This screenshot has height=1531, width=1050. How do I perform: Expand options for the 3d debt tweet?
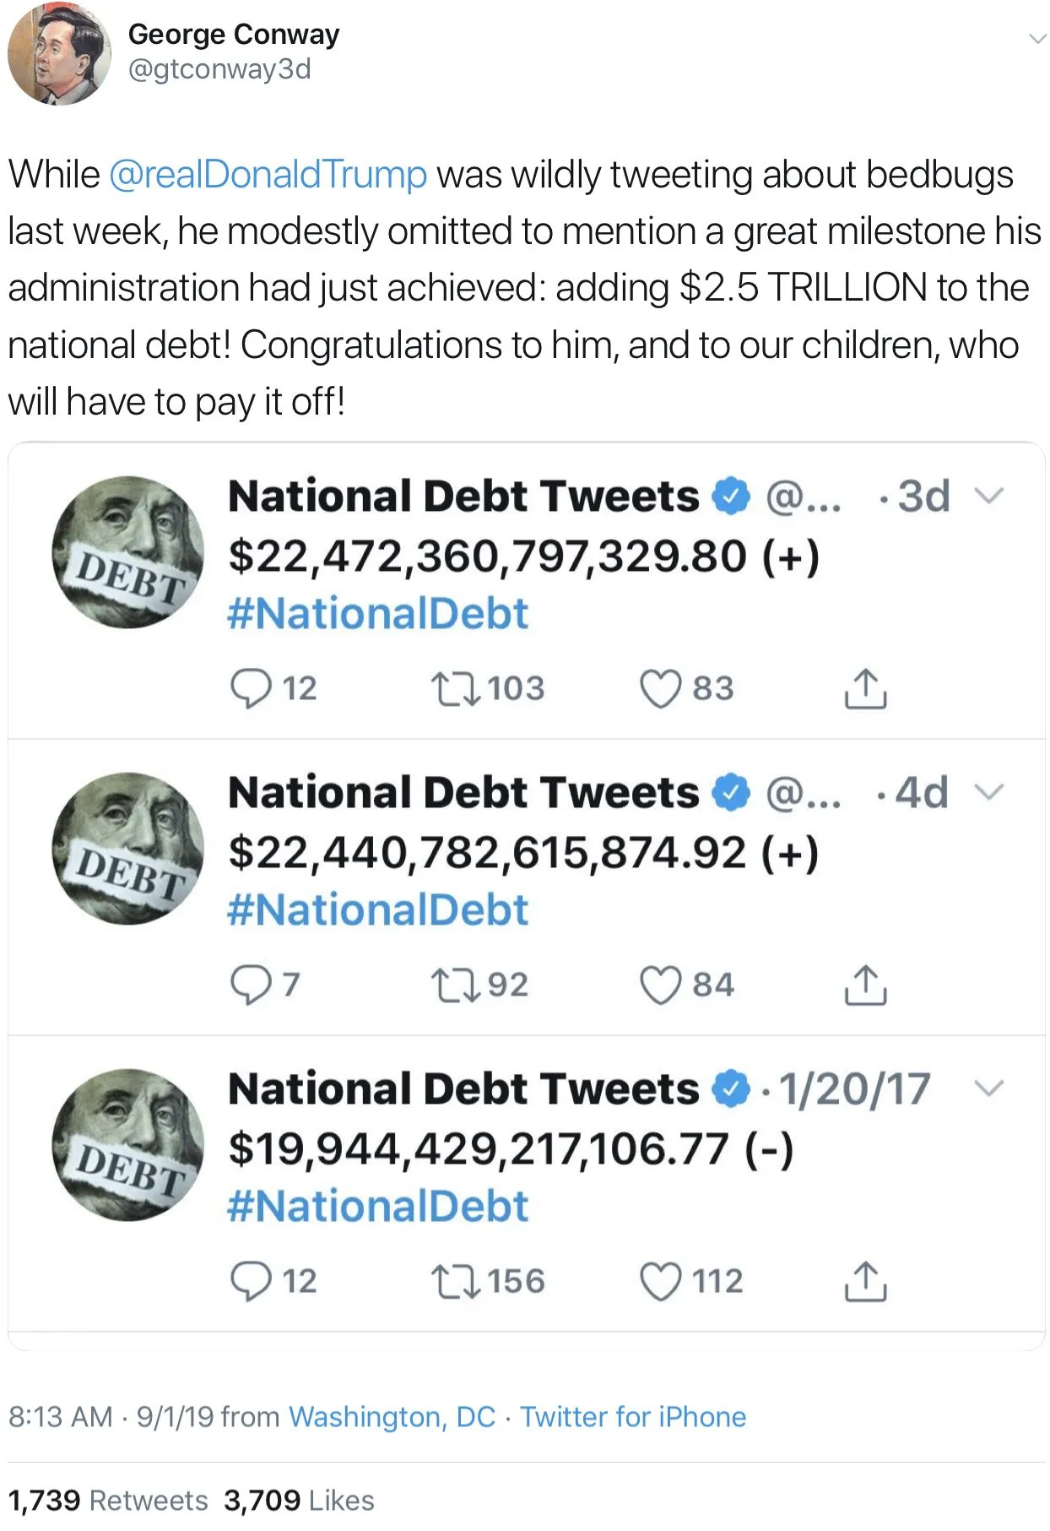(x=989, y=496)
